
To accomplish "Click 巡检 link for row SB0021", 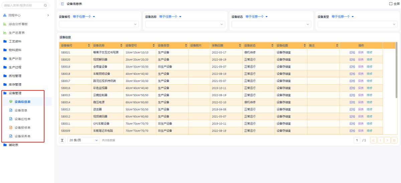I will (352, 52).
